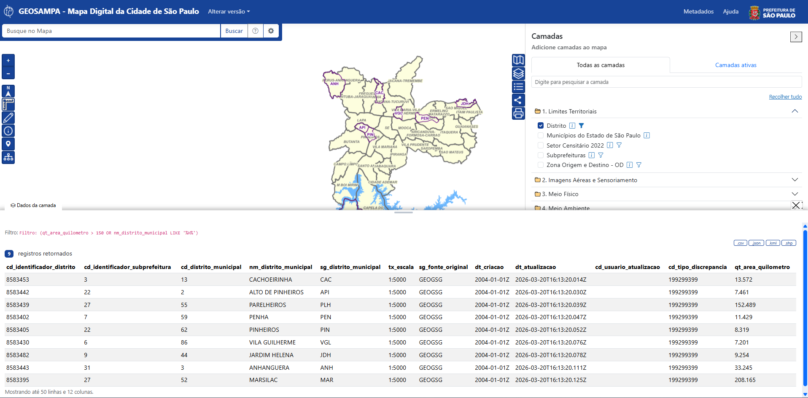Export table data as .kml

click(x=773, y=243)
